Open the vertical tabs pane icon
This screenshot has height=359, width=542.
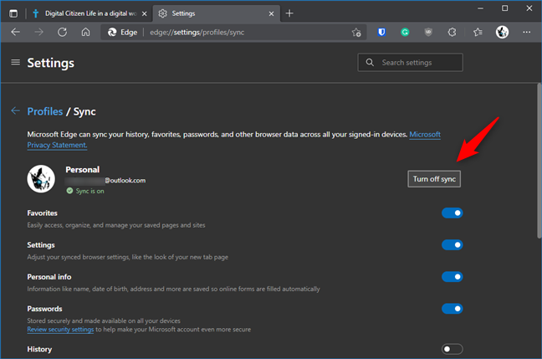point(13,13)
